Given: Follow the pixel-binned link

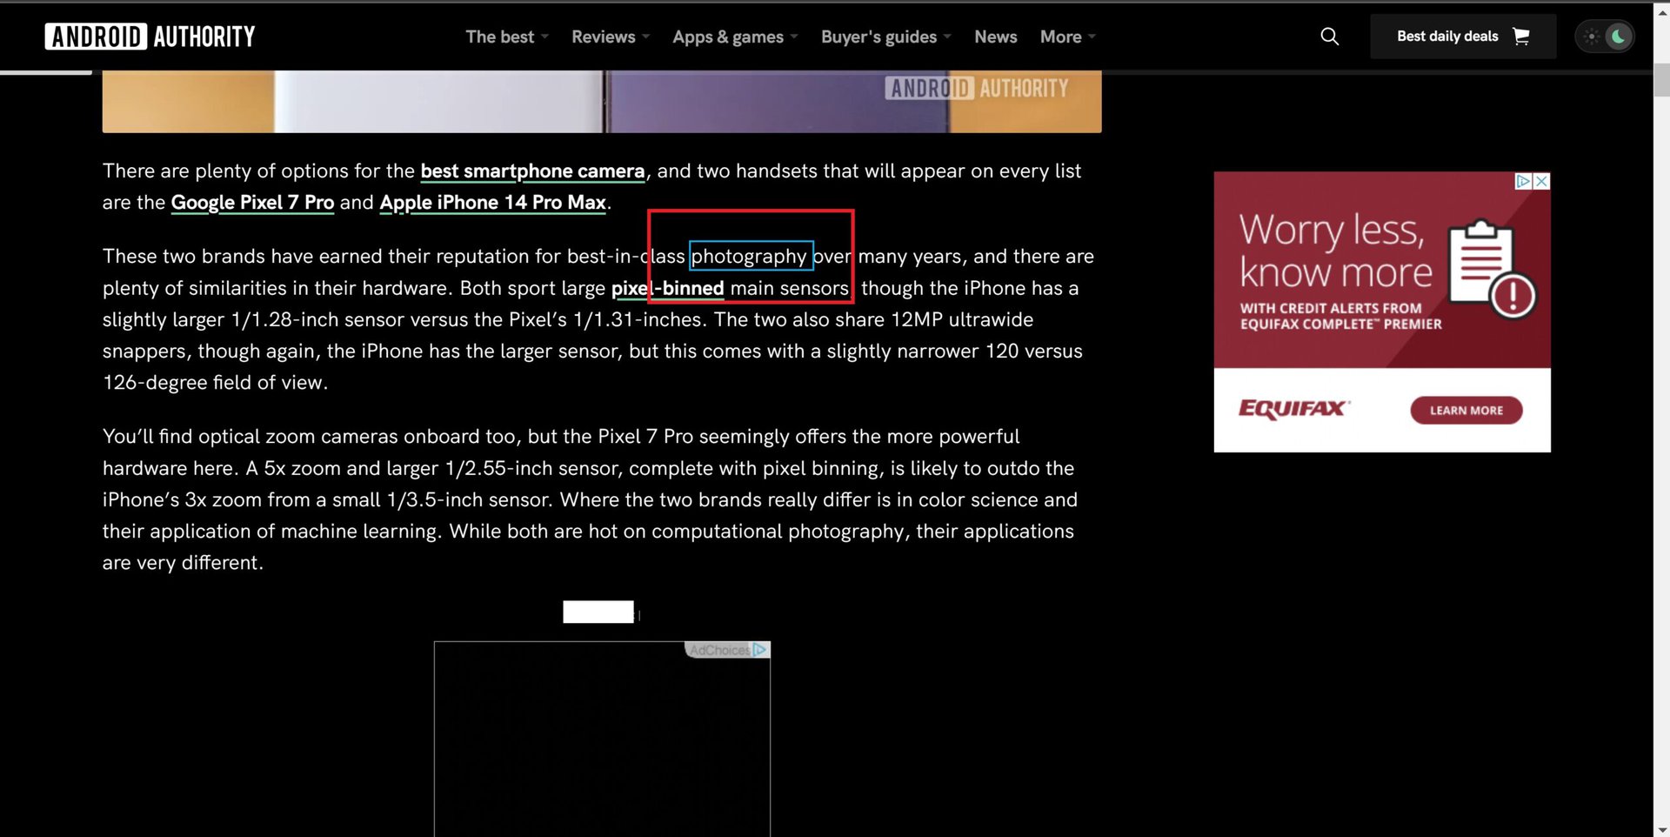Looking at the screenshot, I should pos(667,288).
